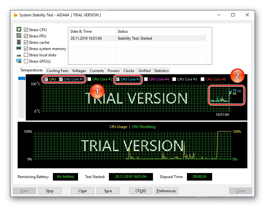The width and height of the screenshot is (265, 207).
Task: Open the Voltages tab
Action: click(x=79, y=71)
